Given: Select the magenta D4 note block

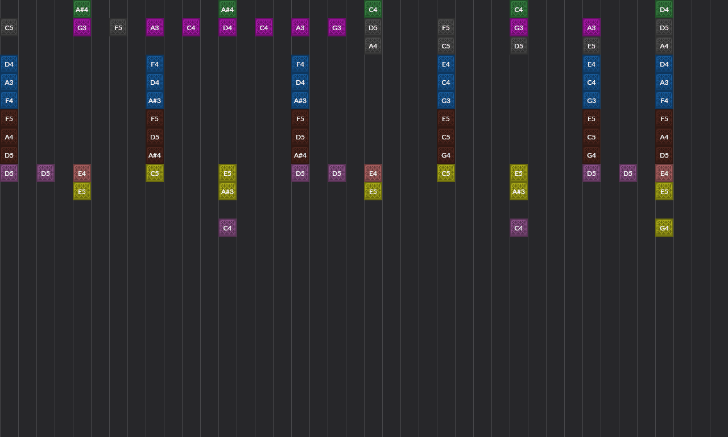Looking at the screenshot, I should pos(227,27).
